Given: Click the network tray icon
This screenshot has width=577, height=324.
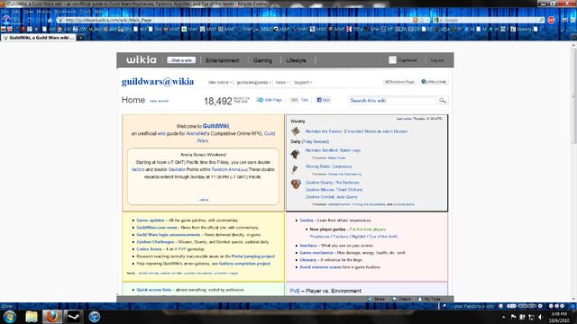Looking at the screenshot, I should (531, 317).
